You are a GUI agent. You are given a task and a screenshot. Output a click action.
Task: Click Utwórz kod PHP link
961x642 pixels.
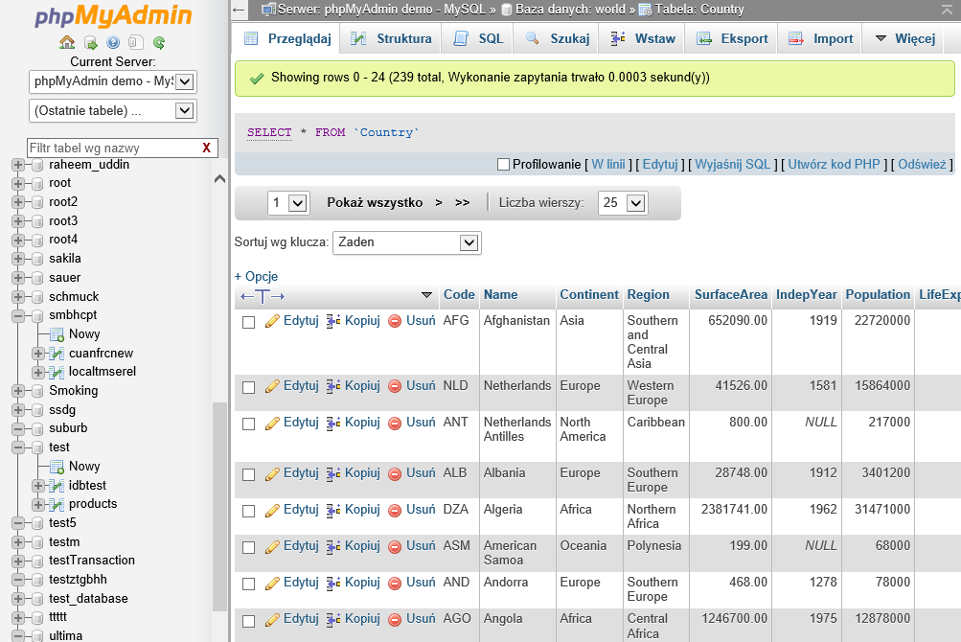click(834, 164)
